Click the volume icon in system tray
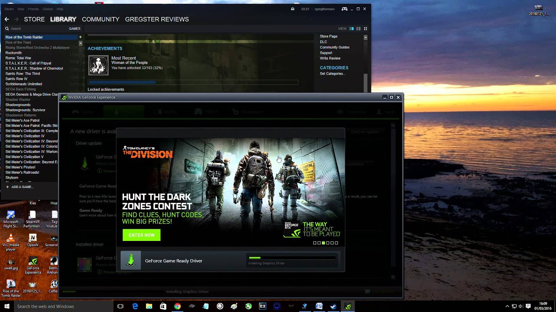Screen dimensions: 556x312 tap(521, 306)
